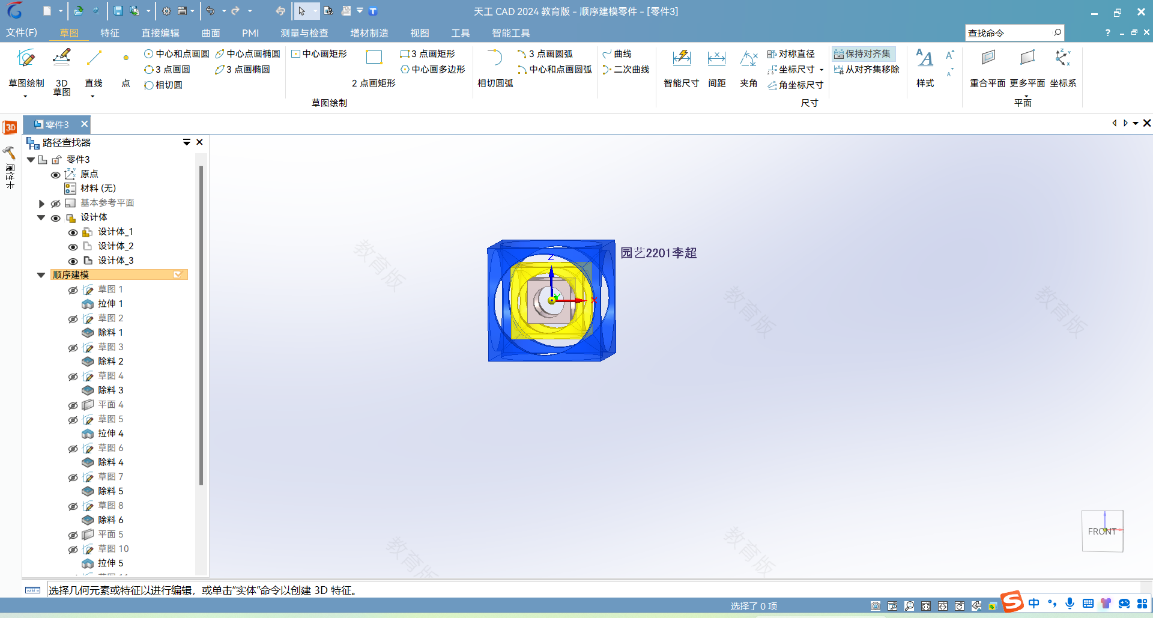Open the 路径查找器 panel options dropdown
Screen dimensions: 1153x618
pyautogui.click(x=187, y=142)
